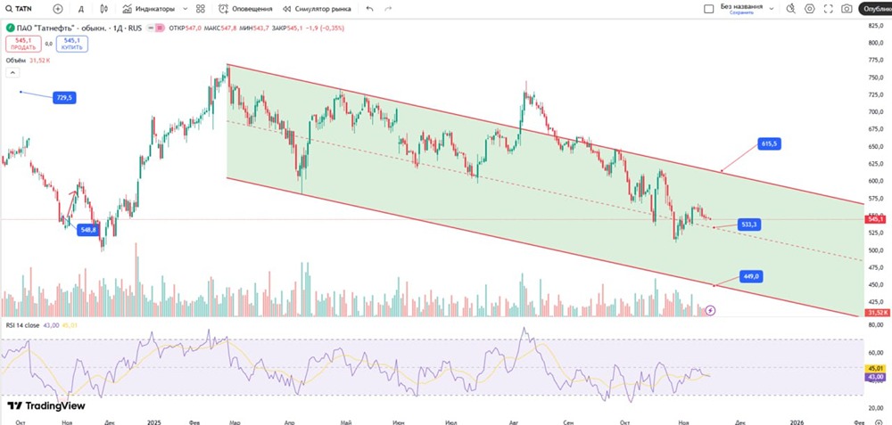Click the Оповещения alerts button
The height and width of the screenshot is (425, 892).
click(x=245, y=9)
